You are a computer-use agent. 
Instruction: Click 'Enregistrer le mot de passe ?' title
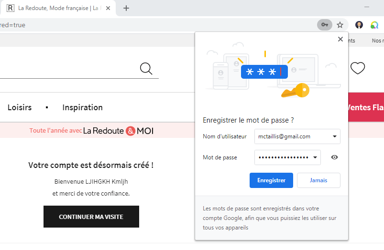click(248, 120)
